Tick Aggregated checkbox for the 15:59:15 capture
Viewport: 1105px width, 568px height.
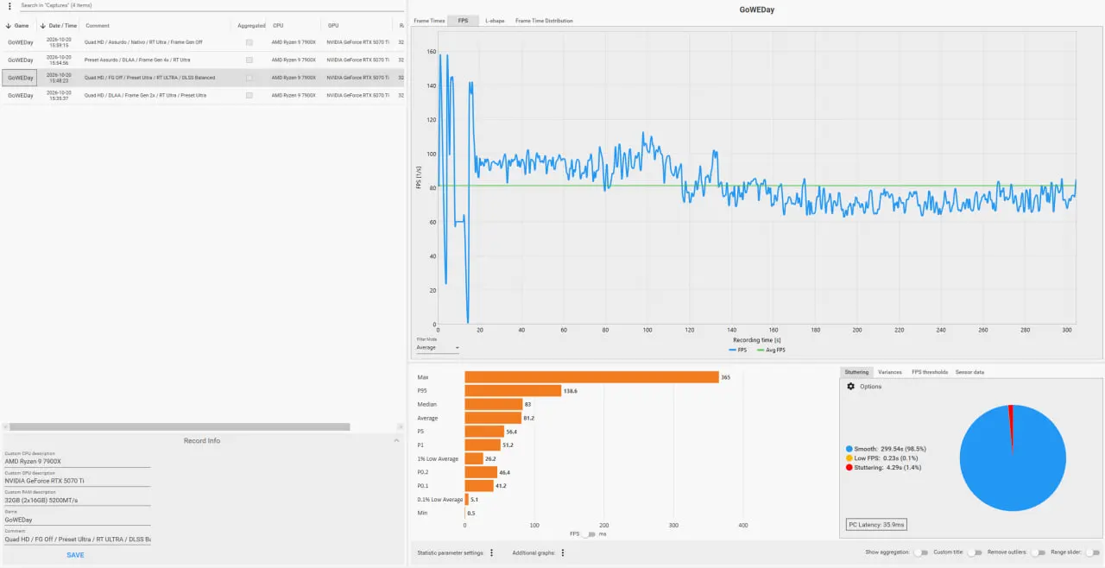[x=249, y=42]
